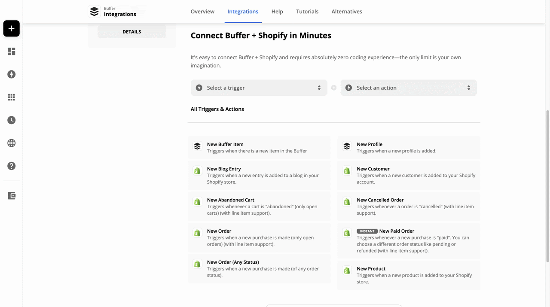Open the dashboard icon in sidebar
Screen dimensions: 550x307
pyautogui.click(x=12, y=52)
